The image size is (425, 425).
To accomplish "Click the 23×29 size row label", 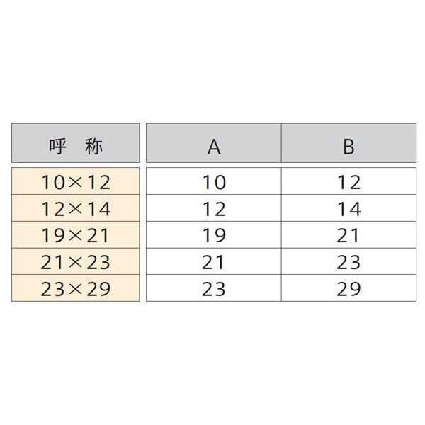I will [x=75, y=288].
